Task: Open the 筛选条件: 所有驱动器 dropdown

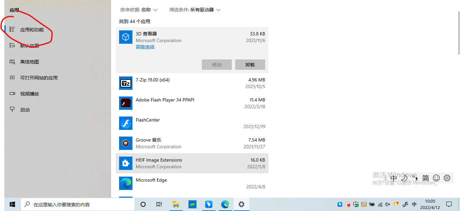Action: [195, 10]
